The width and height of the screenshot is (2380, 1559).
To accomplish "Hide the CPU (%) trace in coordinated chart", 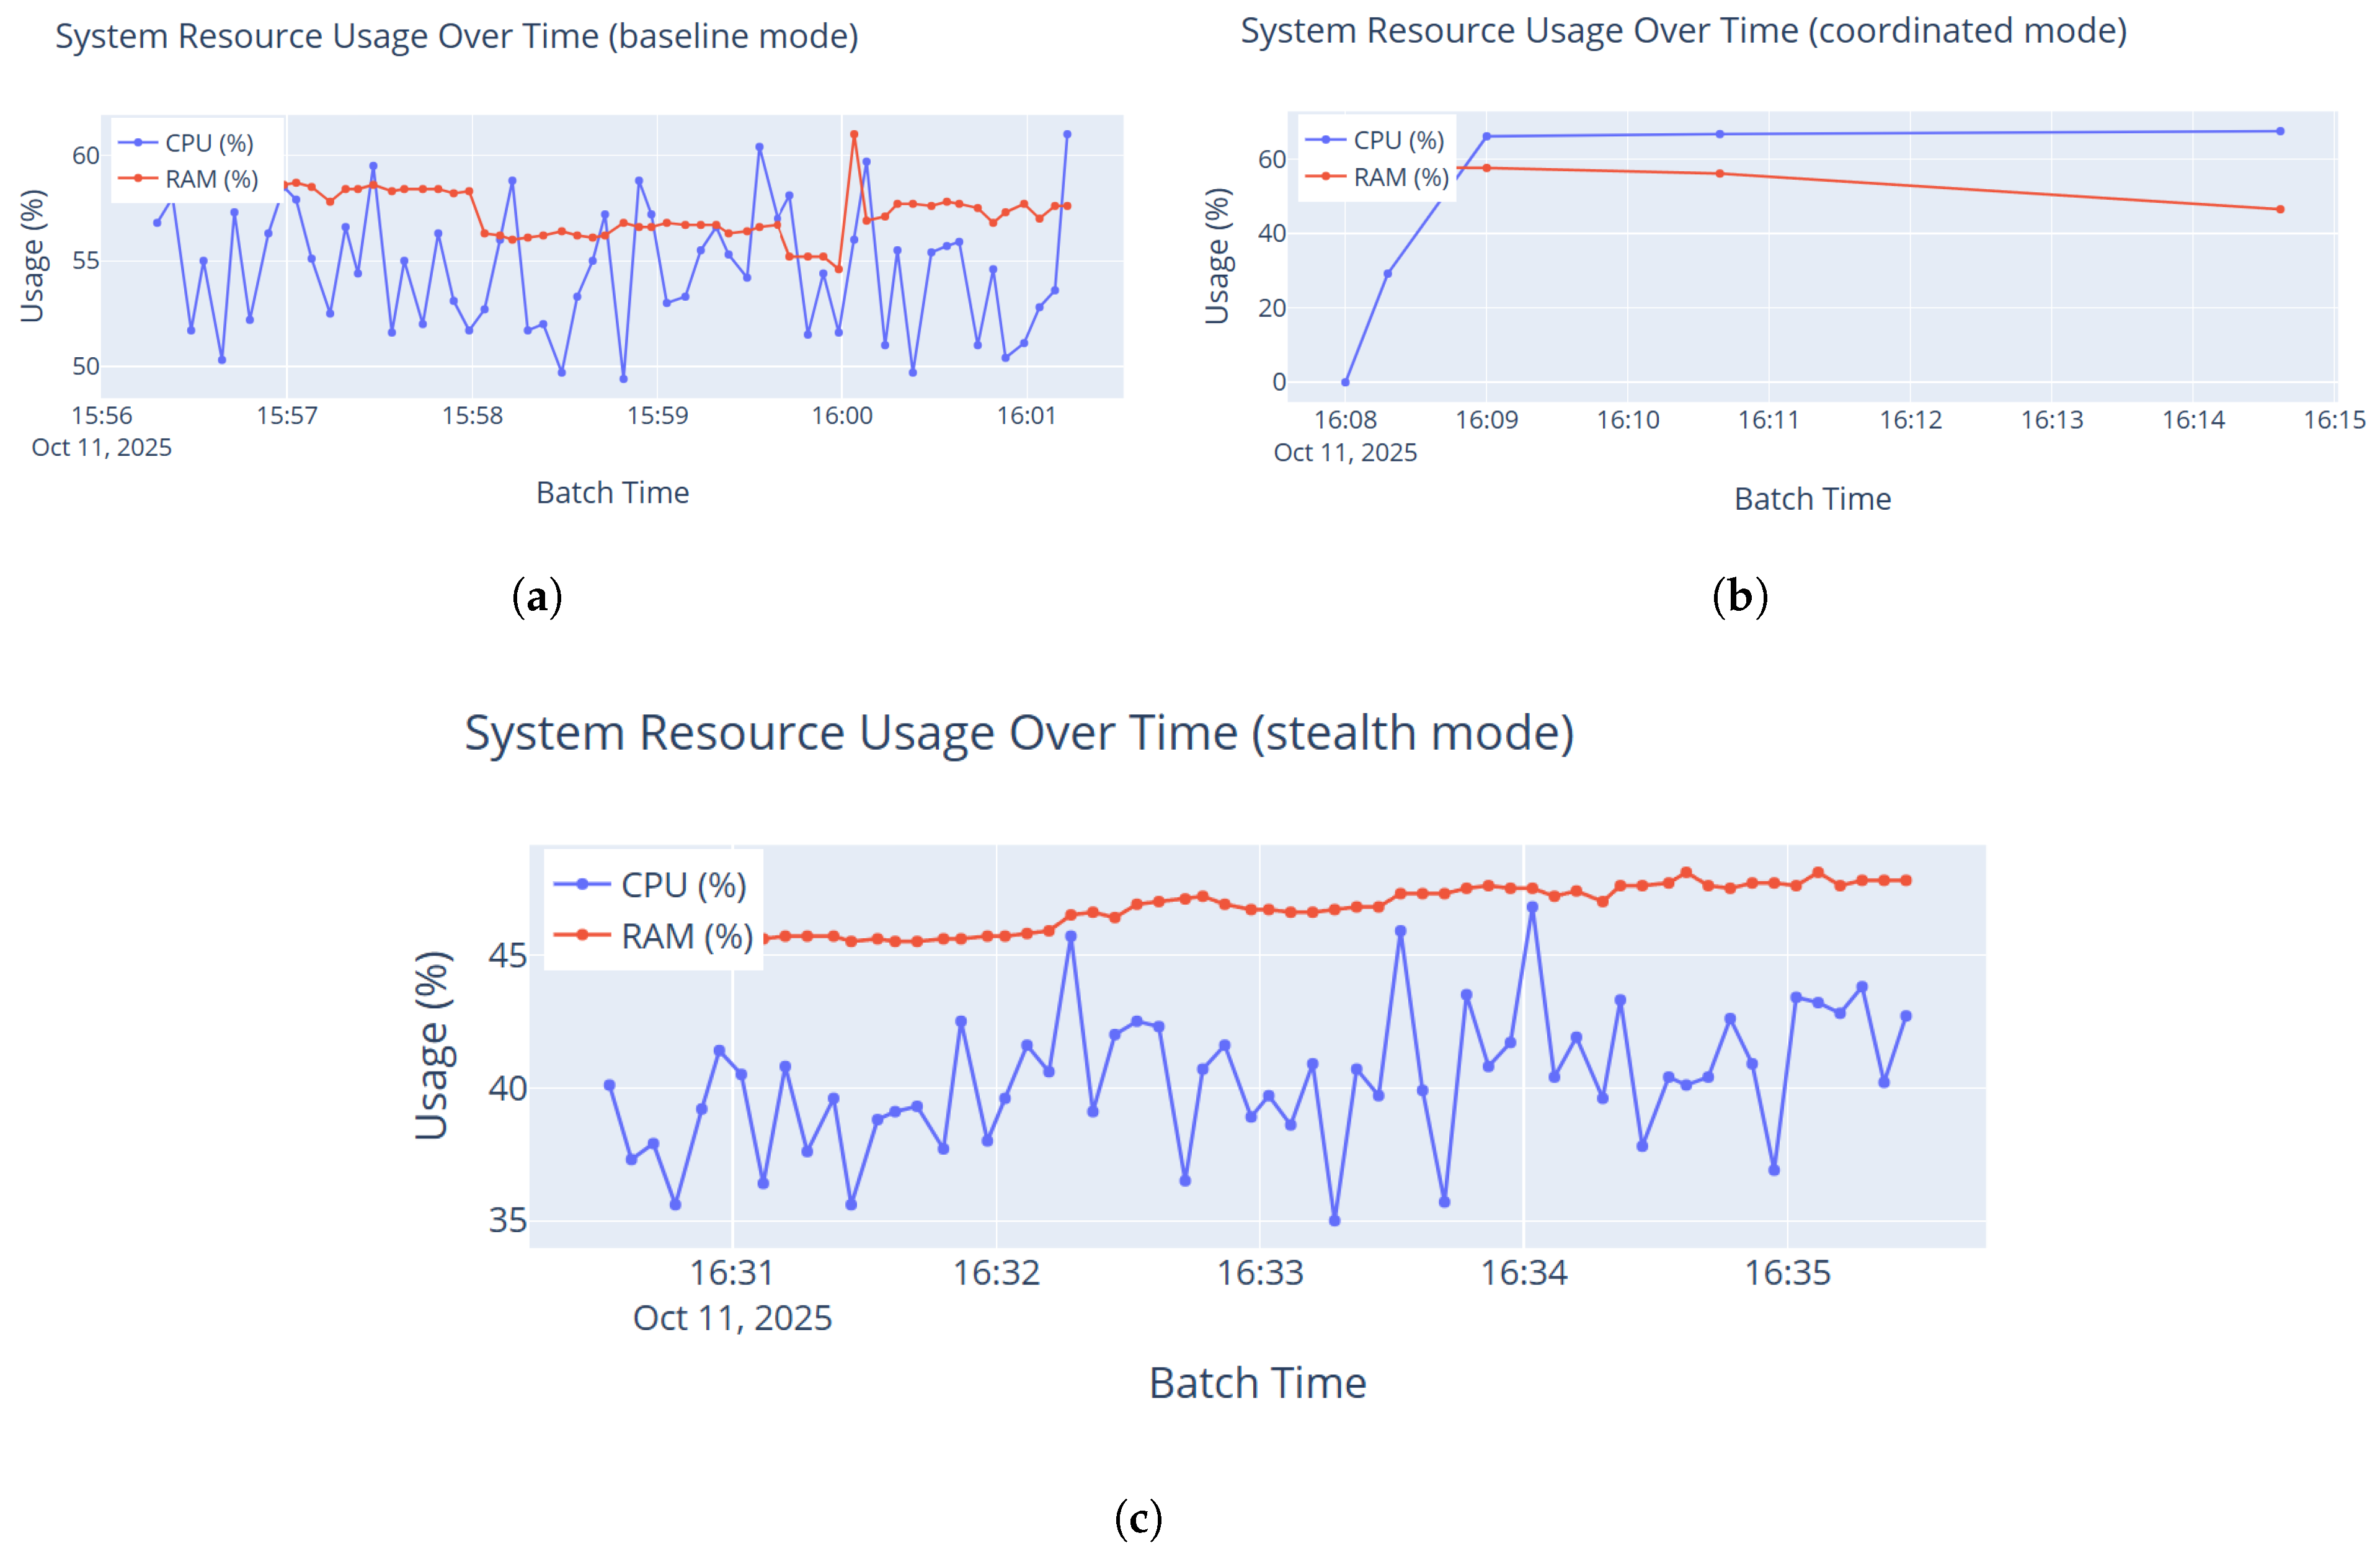I will click(x=1396, y=140).
